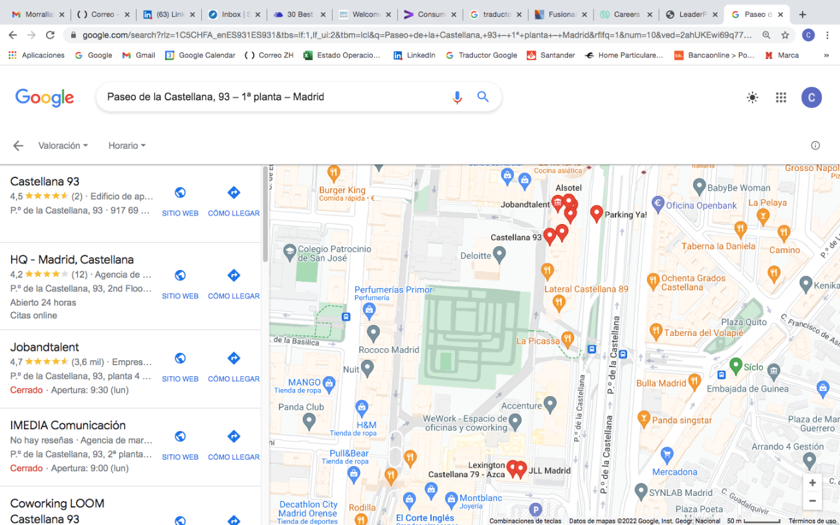The image size is (840, 525).
Task: Show hidden bookmarks with the overflow chevron
Action: click(826, 56)
